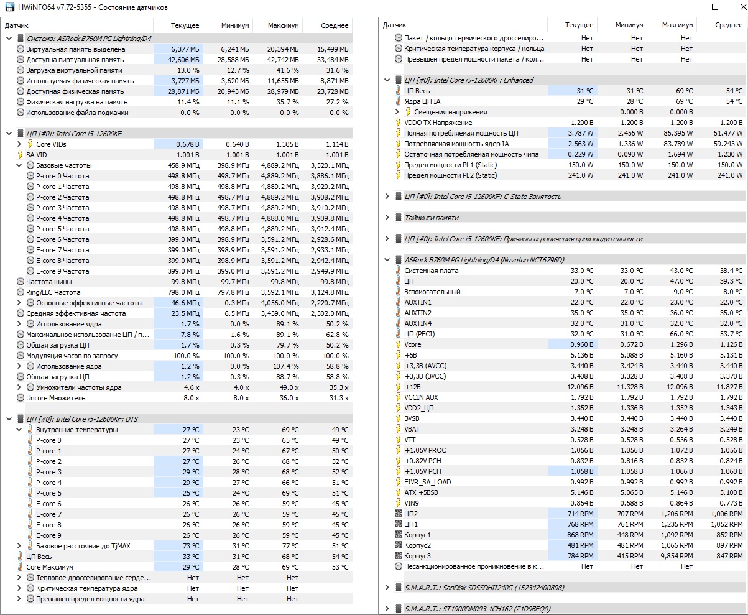Click the 42,606 МБ current value cell

click(x=178, y=60)
